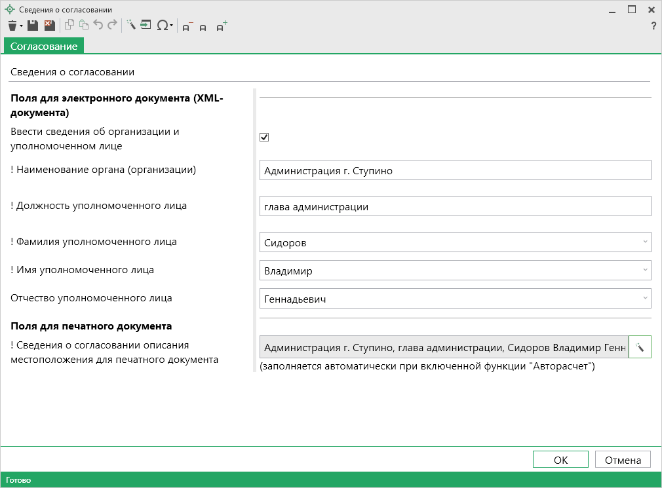Click wand button beside printed document field

[x=640, y=347]
